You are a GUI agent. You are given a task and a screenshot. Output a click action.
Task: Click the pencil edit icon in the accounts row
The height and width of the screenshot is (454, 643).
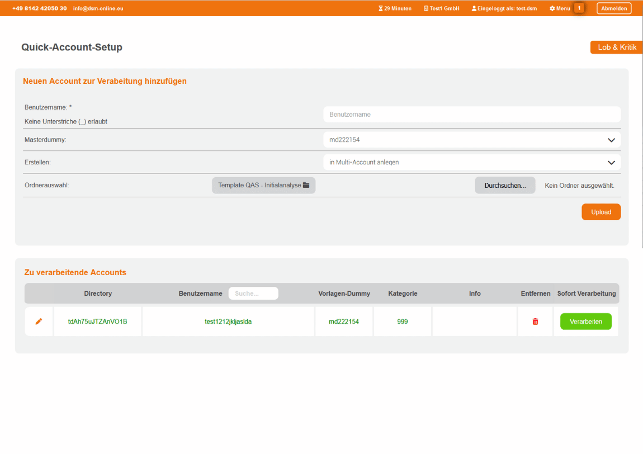[38, 321]
